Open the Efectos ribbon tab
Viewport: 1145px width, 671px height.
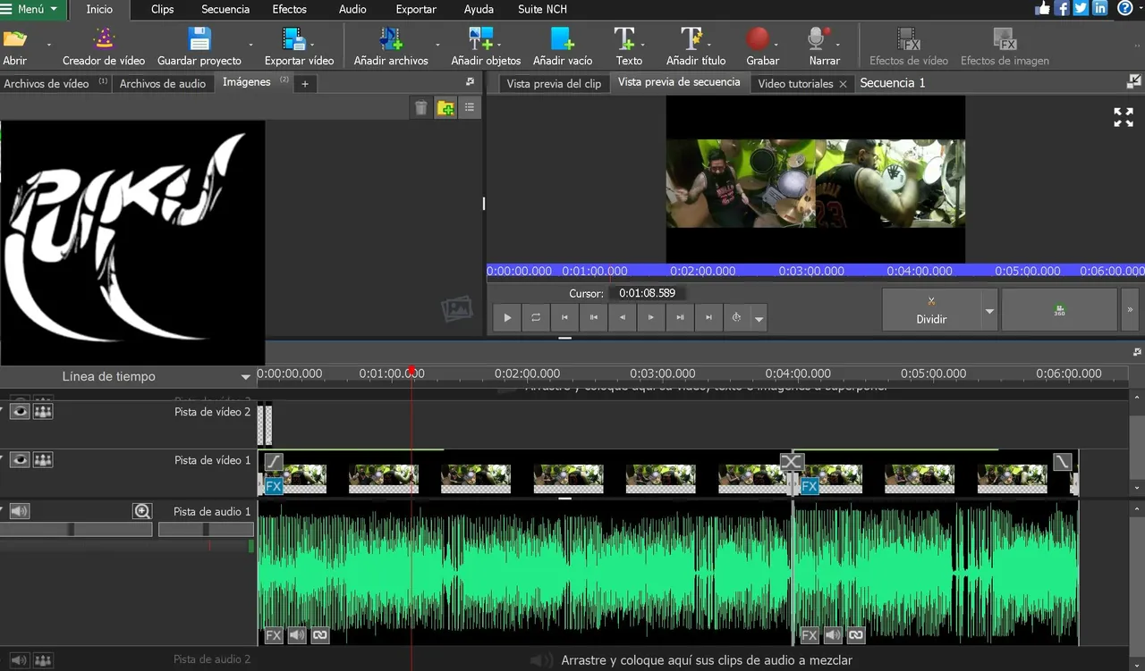289,9
